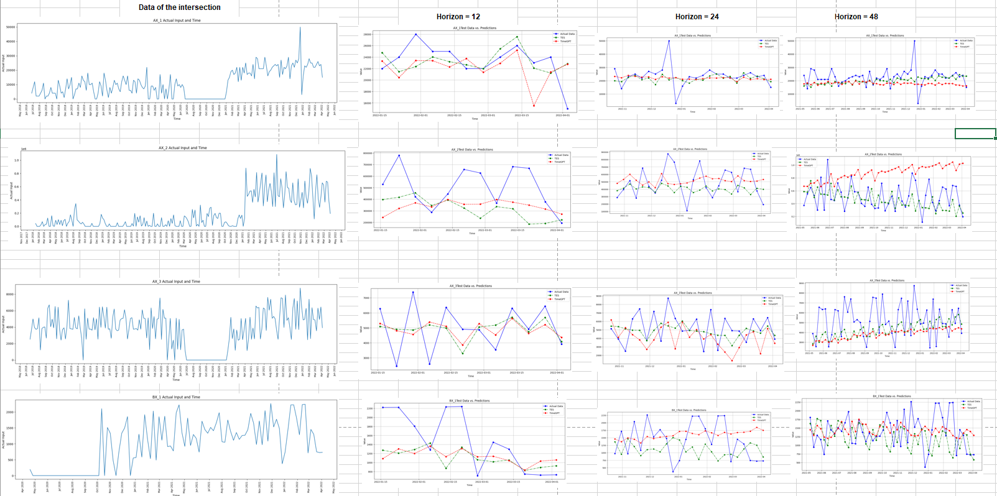Select the AX_3 predictions chart under Horizon 24
This screenshot has height=496, width=997.
click(x=689, y=331)
